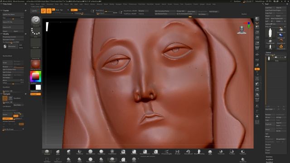Select the white secondary color swatch

(x=38, y=87)
